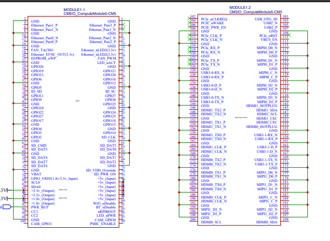Image resolution: width=330 pixels, height=241 pixels.
Task: Click the USB_OTG_ID pin label
Action: pos(266,19)
